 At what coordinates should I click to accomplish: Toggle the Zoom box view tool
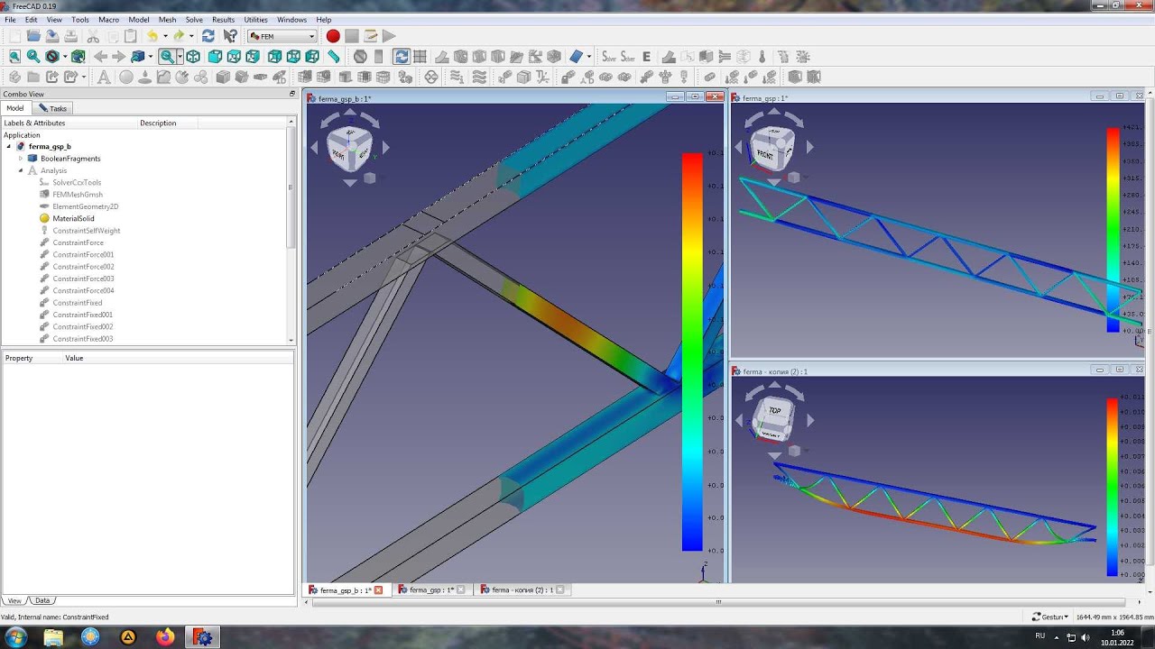(x=167, y=56)
